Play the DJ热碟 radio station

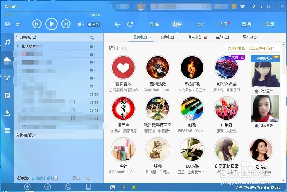192,150
